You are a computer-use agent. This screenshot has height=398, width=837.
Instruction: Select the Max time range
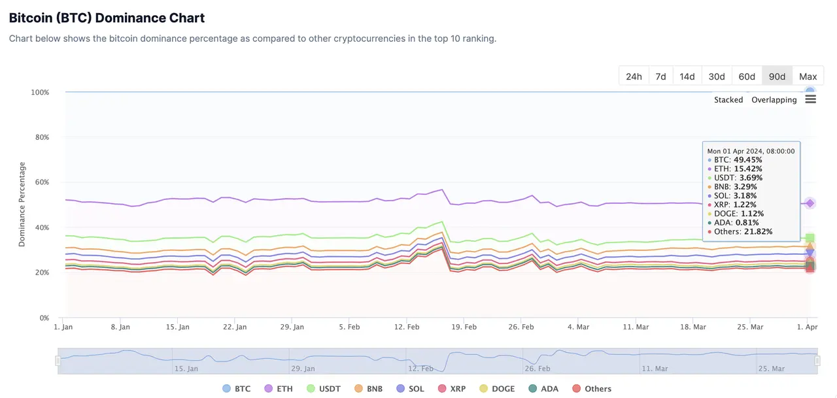coord(808,76)
